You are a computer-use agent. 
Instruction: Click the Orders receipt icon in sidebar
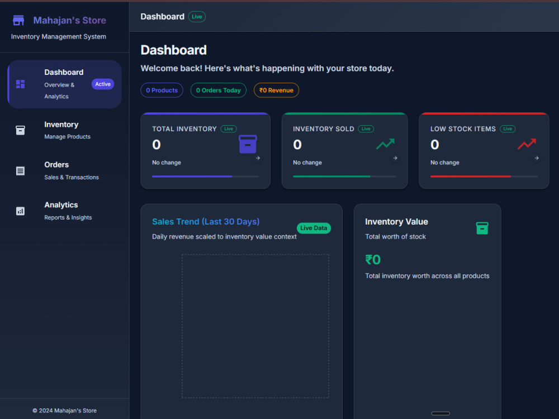[20, 170]
